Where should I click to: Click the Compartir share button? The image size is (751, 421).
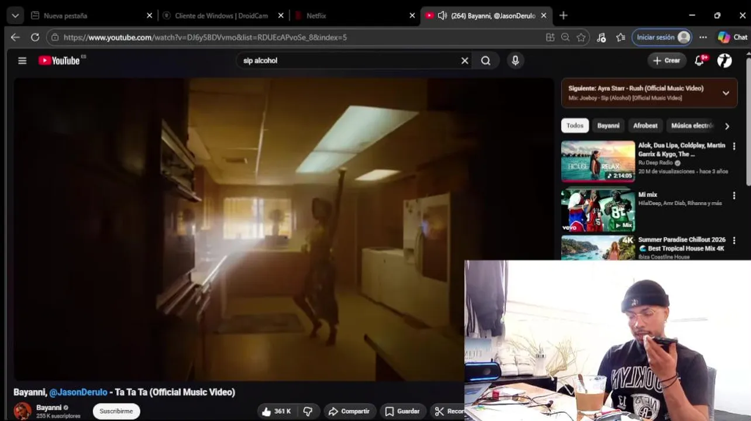pyautogui.click(x=349, y=411)
